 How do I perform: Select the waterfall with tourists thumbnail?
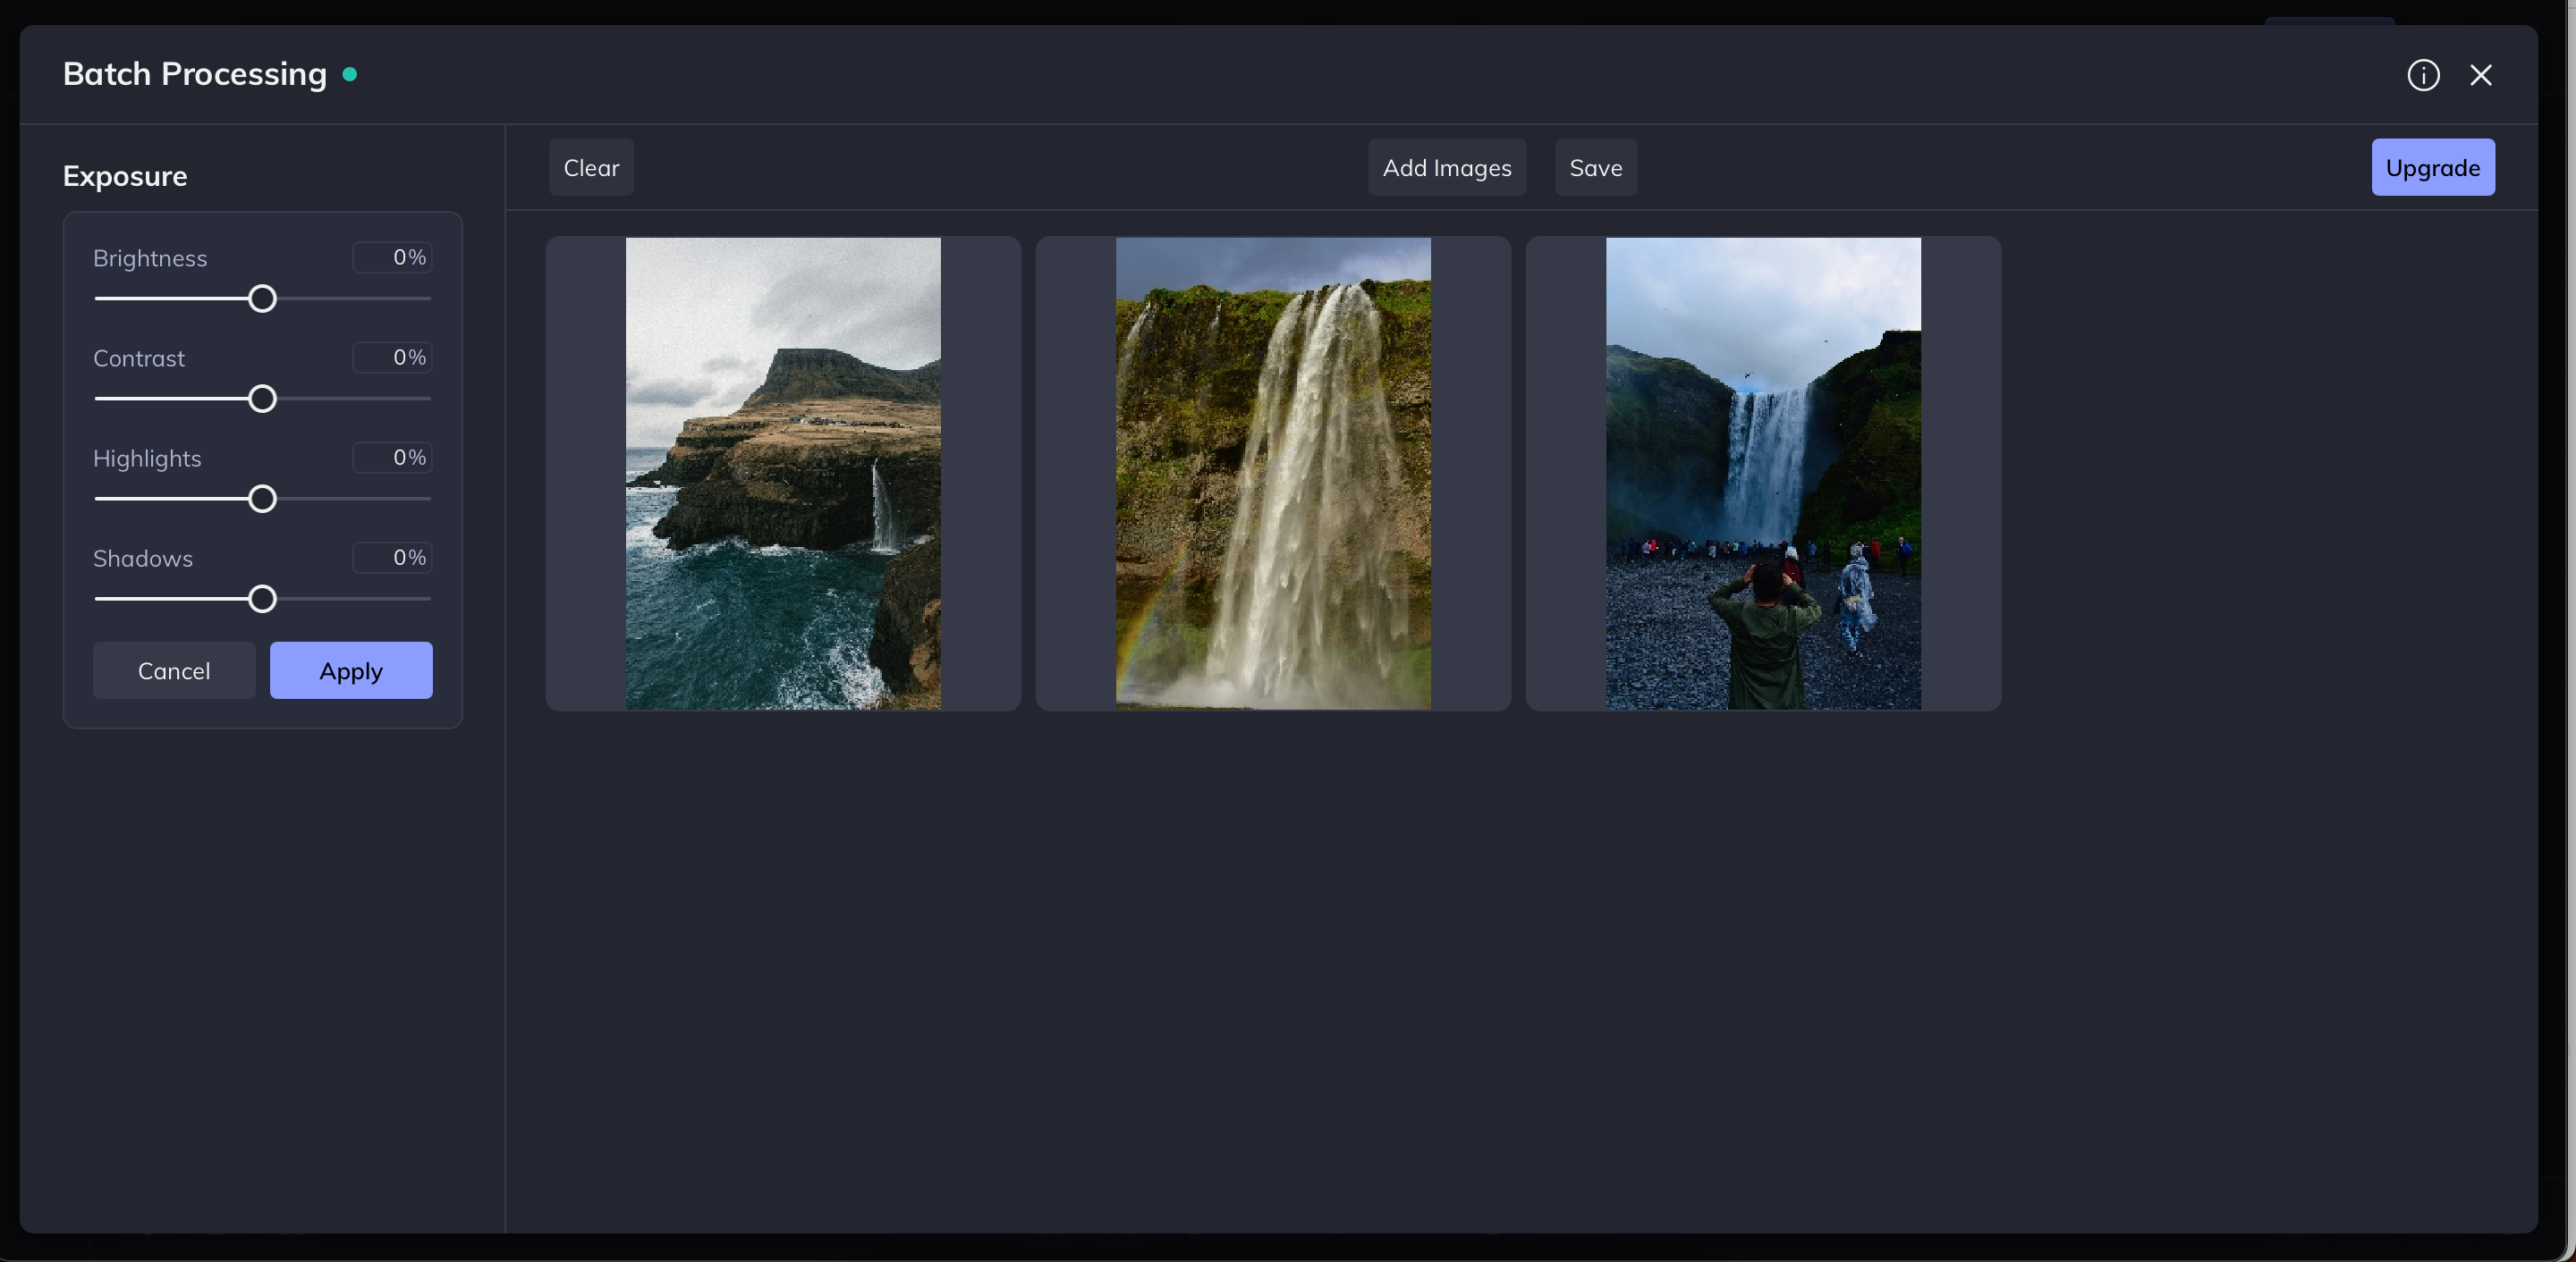pos(1763,474)
